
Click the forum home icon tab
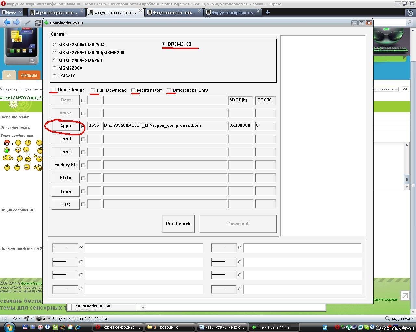9,75
